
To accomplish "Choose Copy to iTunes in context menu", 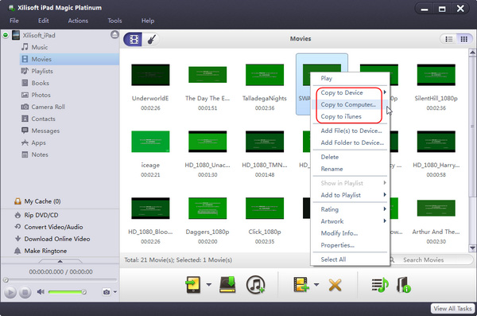I will point(350,116).
